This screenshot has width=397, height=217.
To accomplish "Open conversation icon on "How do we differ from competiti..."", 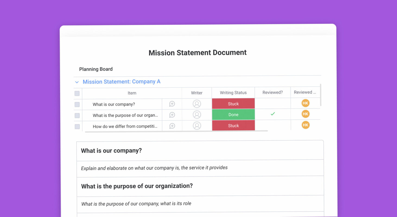I will tap(172, 126).
